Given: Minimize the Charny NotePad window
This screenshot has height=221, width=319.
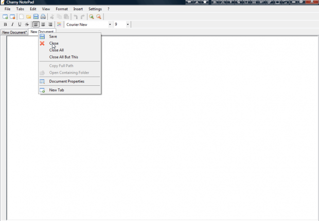Looking at the screenshot, I should pyautogui.click(x=293, y=2).
